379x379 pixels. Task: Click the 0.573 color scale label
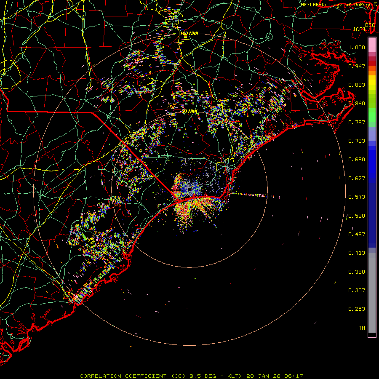(x=357, y=197)
